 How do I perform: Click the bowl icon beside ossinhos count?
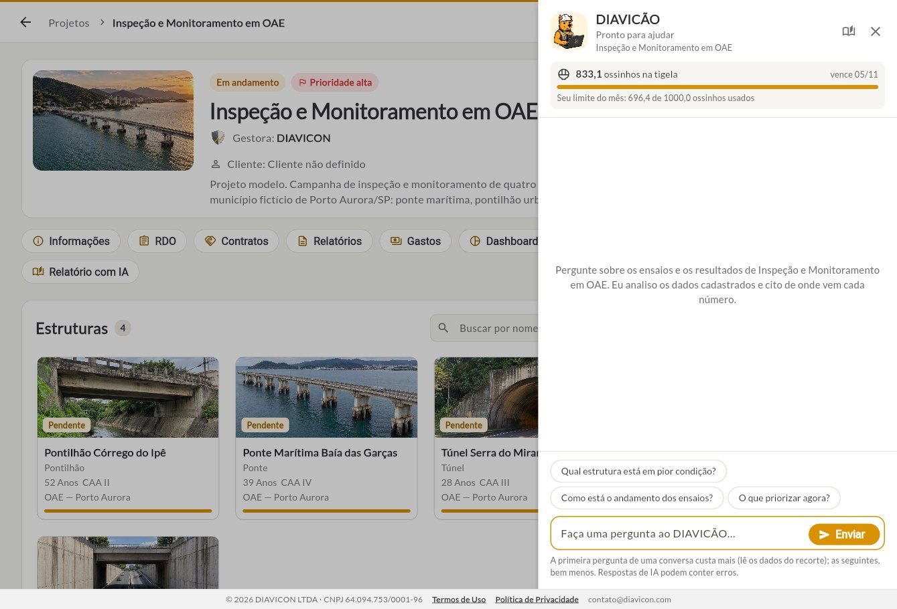[564, 74]
